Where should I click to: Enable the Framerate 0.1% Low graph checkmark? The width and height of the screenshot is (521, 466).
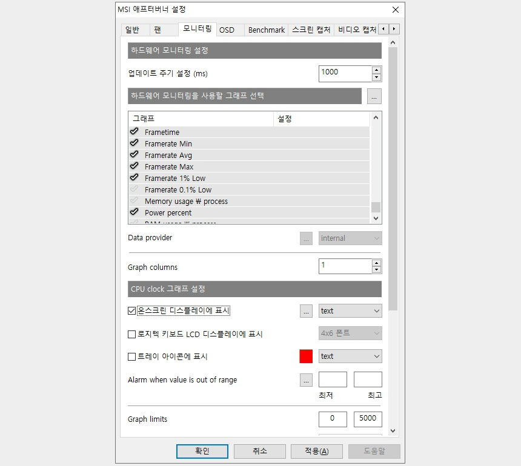134,189
